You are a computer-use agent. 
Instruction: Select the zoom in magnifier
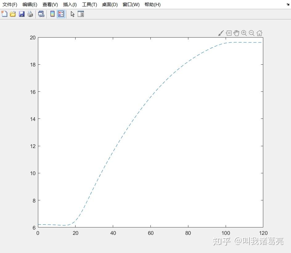(244, 33)
